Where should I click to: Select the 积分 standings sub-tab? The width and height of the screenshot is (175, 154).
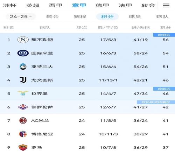pyautogui.click(x=107, y=16)
